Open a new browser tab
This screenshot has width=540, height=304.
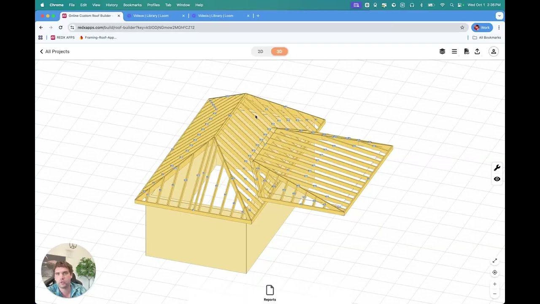click(258, 16)
